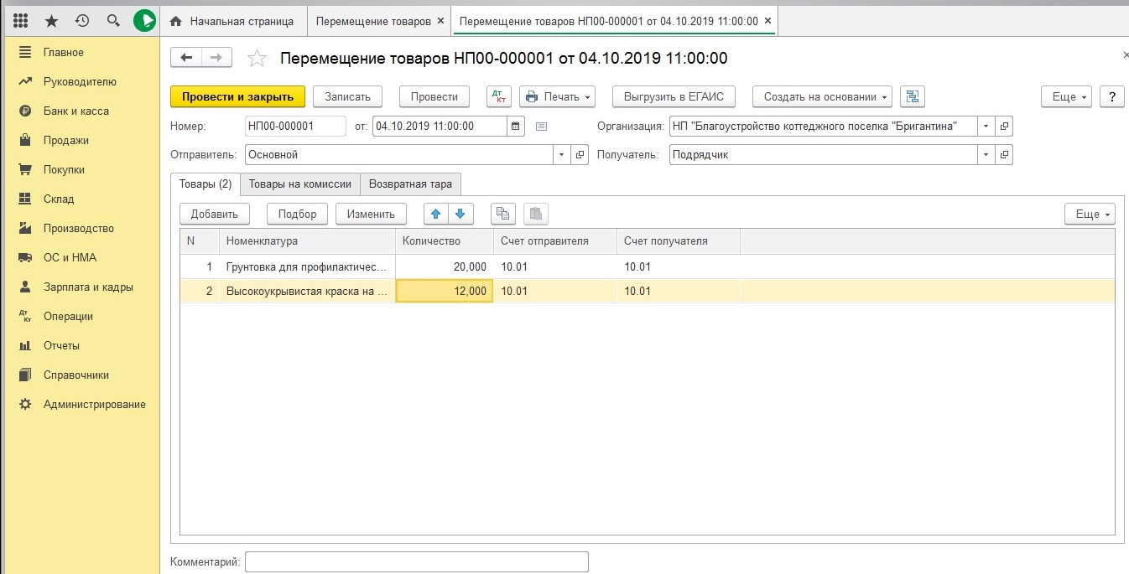This screenshot has width=1129, height=574.
Task: Click Провести и закрыть button
Action: (x=237, y=96)
